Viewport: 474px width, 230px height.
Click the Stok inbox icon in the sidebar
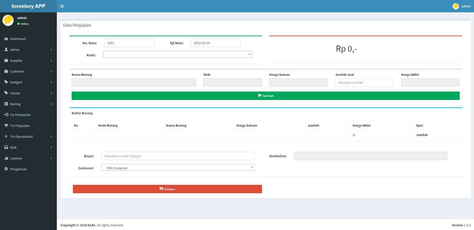pyautogui.click(x=6, y=147)
